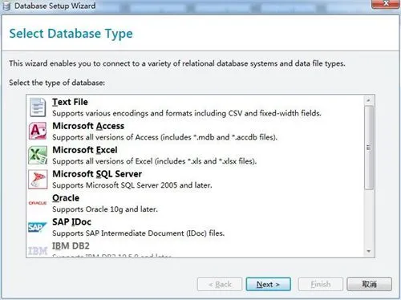Select the Text File list entry
Image resolution: width=401 pixels, height=300 pixels.
click(x=195, y=107)
